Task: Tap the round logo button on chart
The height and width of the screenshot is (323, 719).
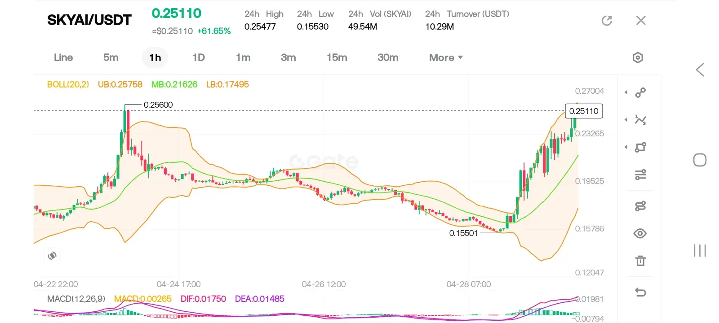Action: click(52, 256)
